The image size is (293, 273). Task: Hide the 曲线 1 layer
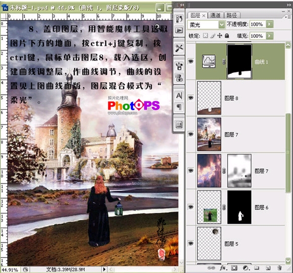[190, 61]
